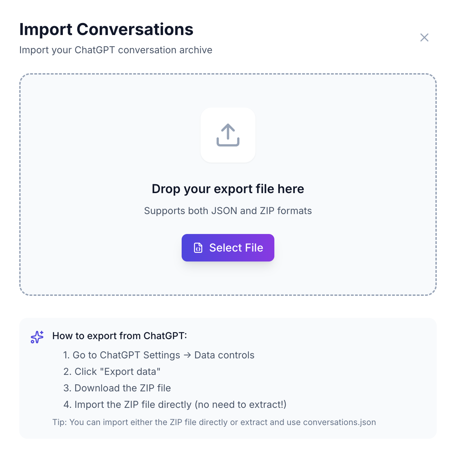Click the rounded upload icon tile above the heading
Image resolution: width=456 pixels, height=457 pixels.
[x=228, y=135]
